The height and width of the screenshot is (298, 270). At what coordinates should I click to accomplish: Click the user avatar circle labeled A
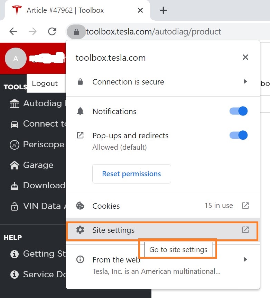[x=16, y=59]
